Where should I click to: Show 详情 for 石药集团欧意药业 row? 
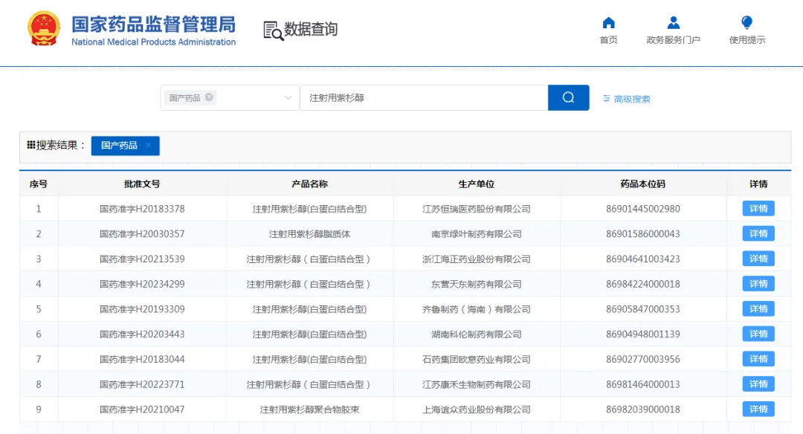tap(758, 359)
